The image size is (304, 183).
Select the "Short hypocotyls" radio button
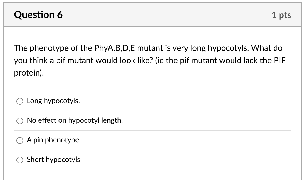(20, 160)
